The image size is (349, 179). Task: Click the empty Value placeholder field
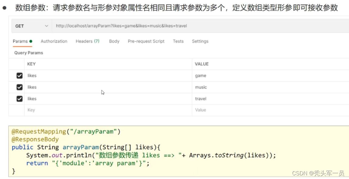click(x=201, y=110)
